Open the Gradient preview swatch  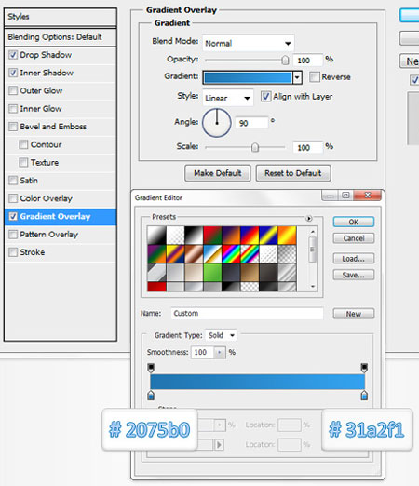(x=249, y=77)
